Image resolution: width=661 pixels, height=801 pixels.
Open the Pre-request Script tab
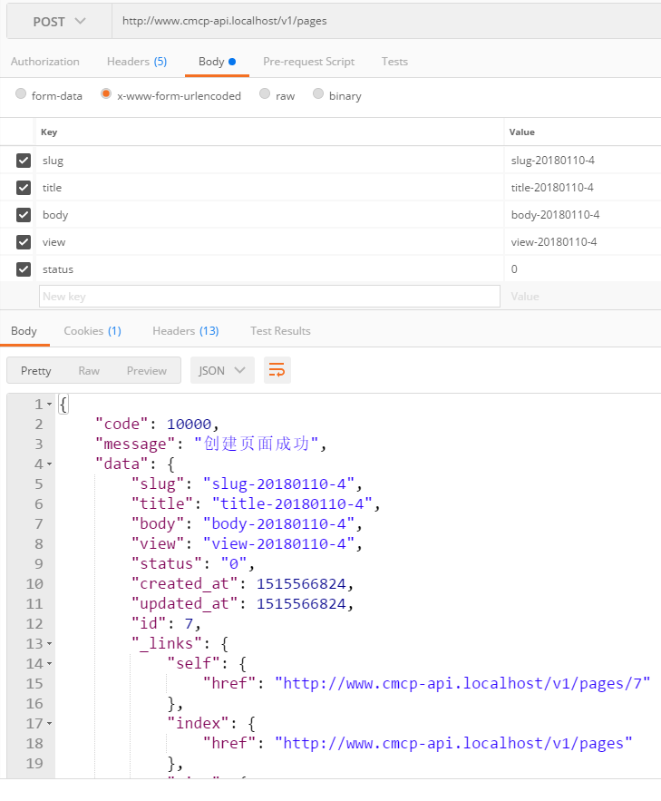click(308, 62)
